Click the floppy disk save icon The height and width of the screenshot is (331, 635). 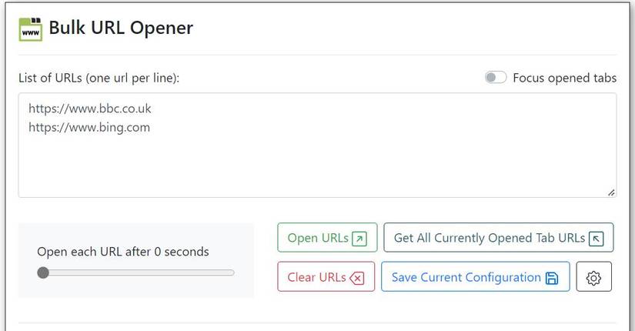click(552, 278)
